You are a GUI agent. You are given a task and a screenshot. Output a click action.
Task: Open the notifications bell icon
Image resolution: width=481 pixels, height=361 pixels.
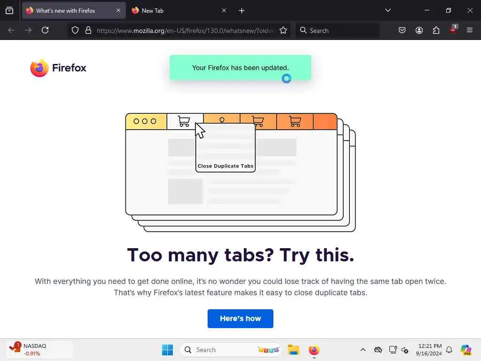click(x=449, y=350)
